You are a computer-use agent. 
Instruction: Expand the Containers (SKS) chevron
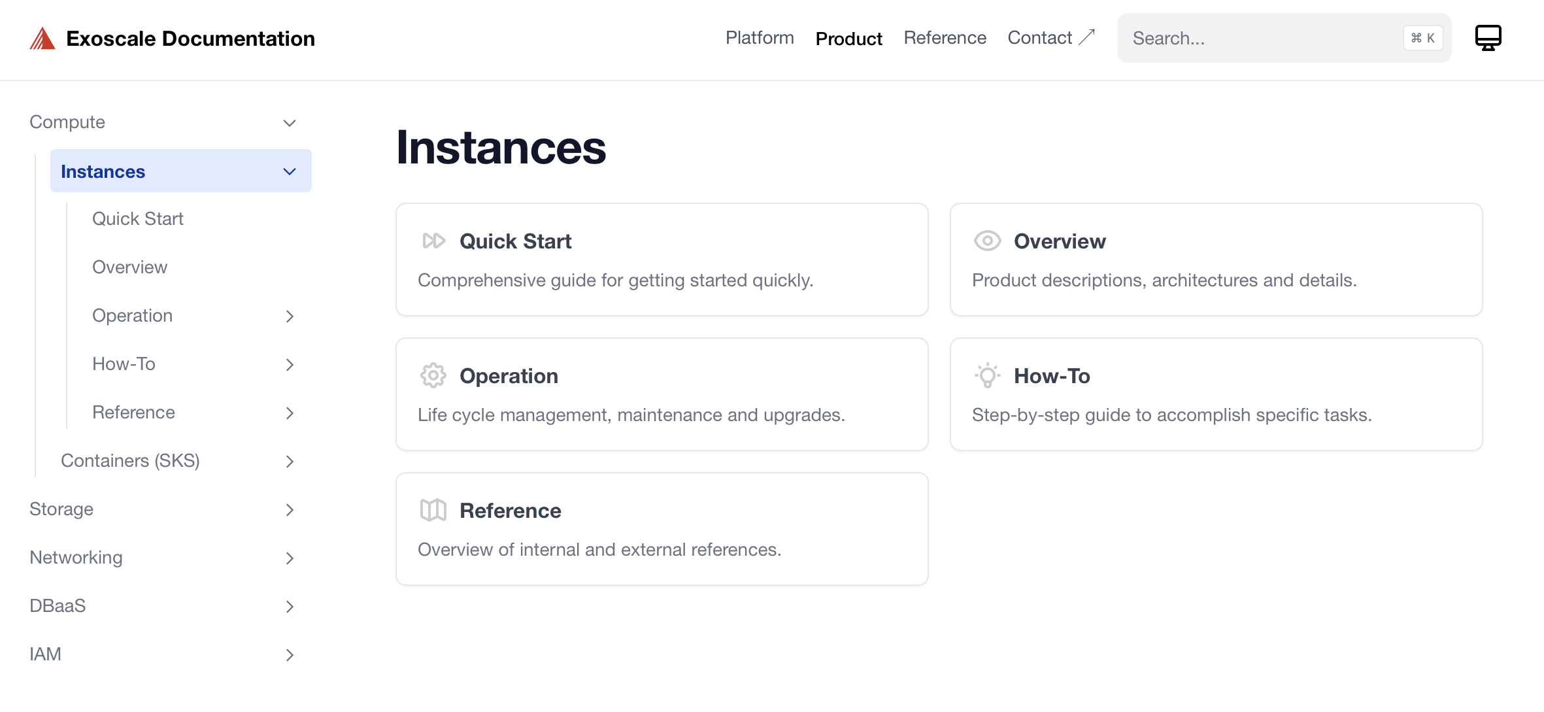coord(290,462)
